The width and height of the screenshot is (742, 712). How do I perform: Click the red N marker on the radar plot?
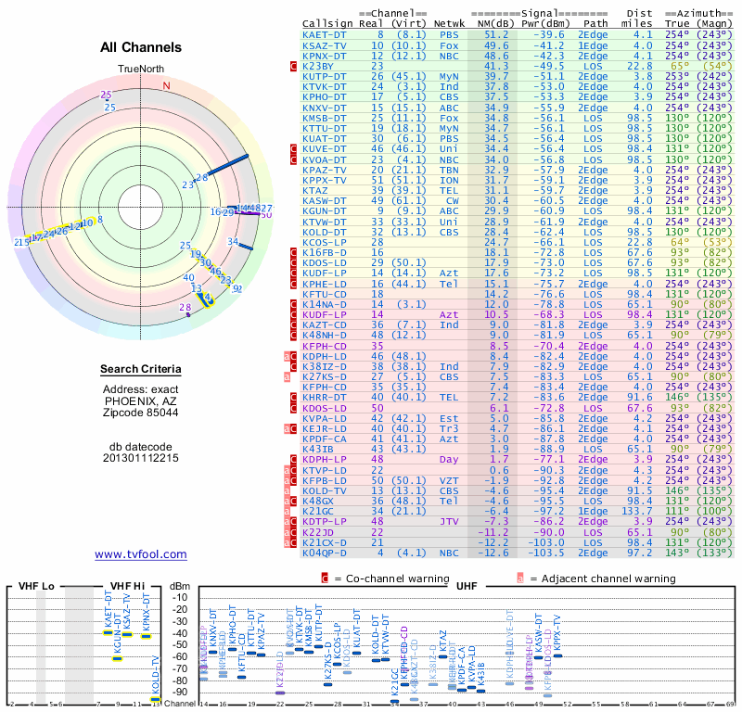click(x=166, y=86)
